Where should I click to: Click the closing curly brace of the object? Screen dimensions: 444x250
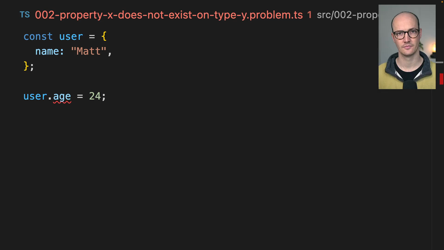26,66
